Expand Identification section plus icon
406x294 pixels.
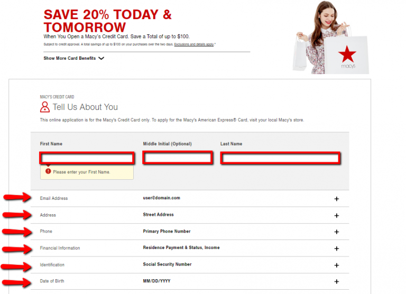point(336,265)
